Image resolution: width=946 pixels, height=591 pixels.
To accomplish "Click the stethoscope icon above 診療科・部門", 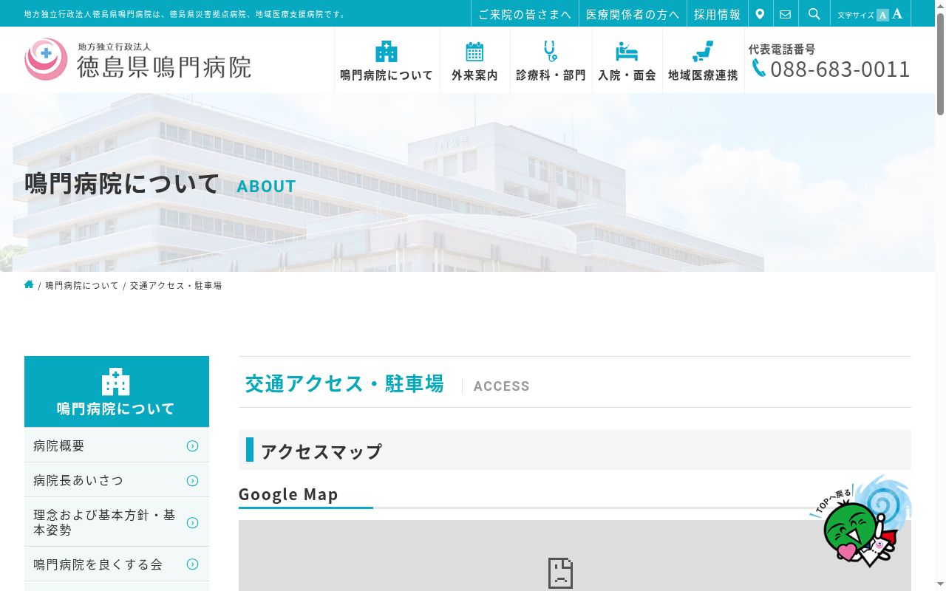I will point(551,51).
